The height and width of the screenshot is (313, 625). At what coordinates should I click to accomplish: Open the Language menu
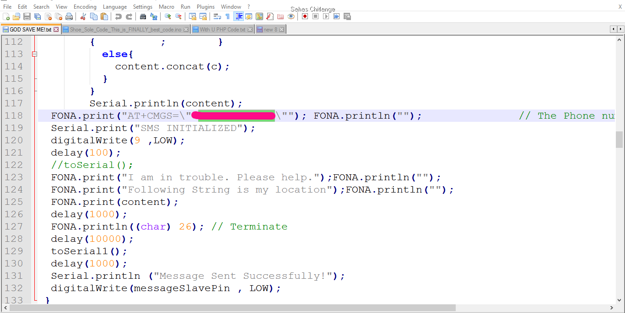pos(115,6)
